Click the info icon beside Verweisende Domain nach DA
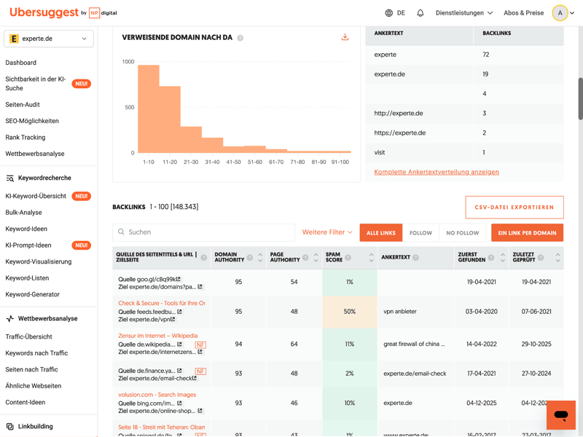The image size is (583, 437). [x=240, y=38]
